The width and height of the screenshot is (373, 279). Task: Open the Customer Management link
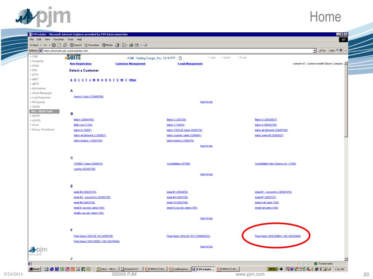(130, 64)
